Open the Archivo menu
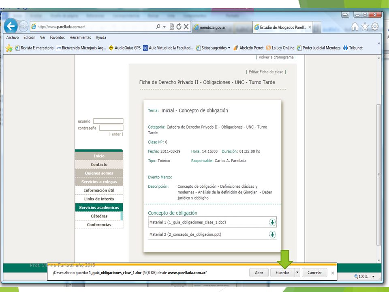The image size is (389, 292). (13, 37)
